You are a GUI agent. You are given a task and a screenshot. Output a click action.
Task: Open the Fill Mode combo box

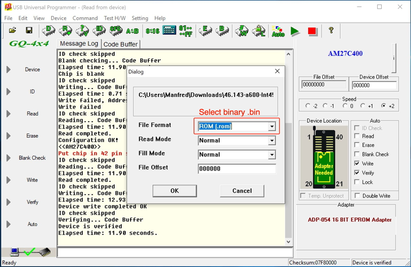271,155
